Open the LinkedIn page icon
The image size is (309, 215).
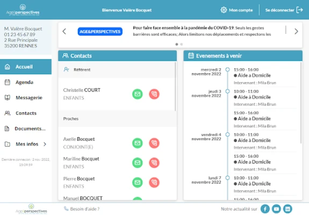coord(288,209)
